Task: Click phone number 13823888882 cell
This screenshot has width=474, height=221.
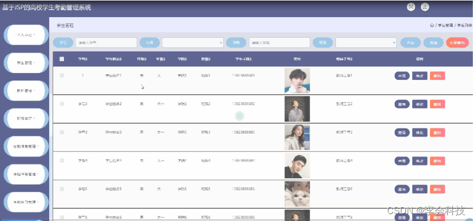Action: pyautogui.click(x=243, y=104)
